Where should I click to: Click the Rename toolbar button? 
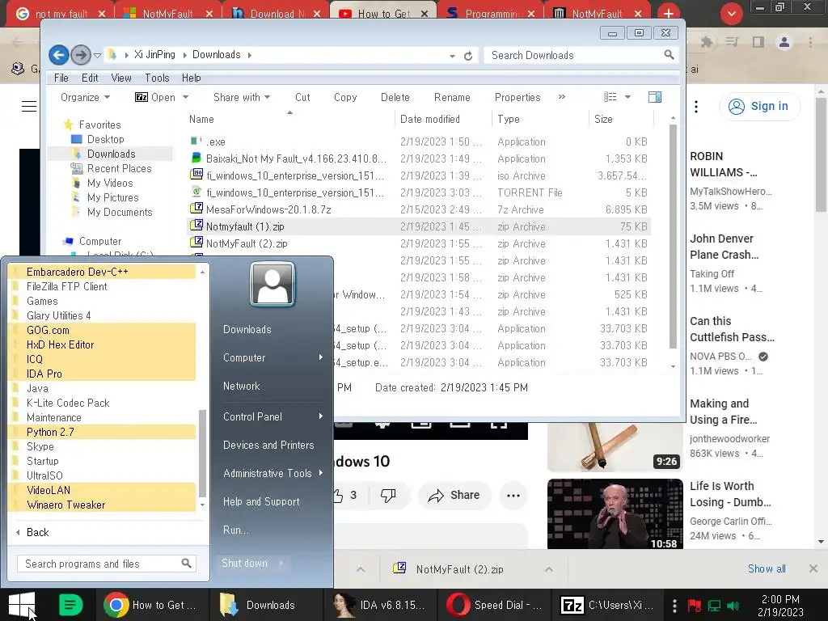[452, 97]
